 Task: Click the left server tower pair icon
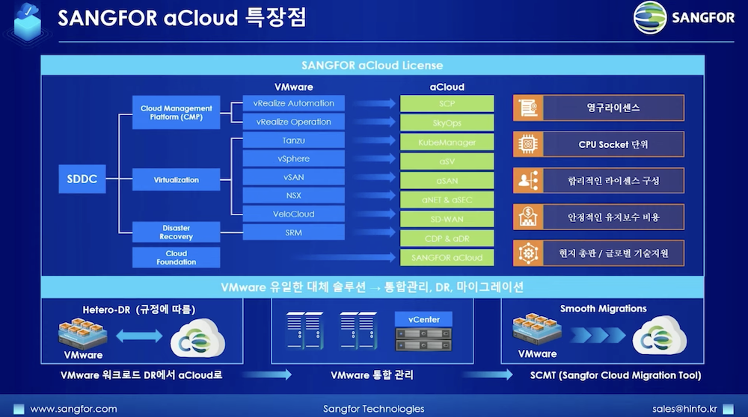pyautogui.click(x=305, y=330)
